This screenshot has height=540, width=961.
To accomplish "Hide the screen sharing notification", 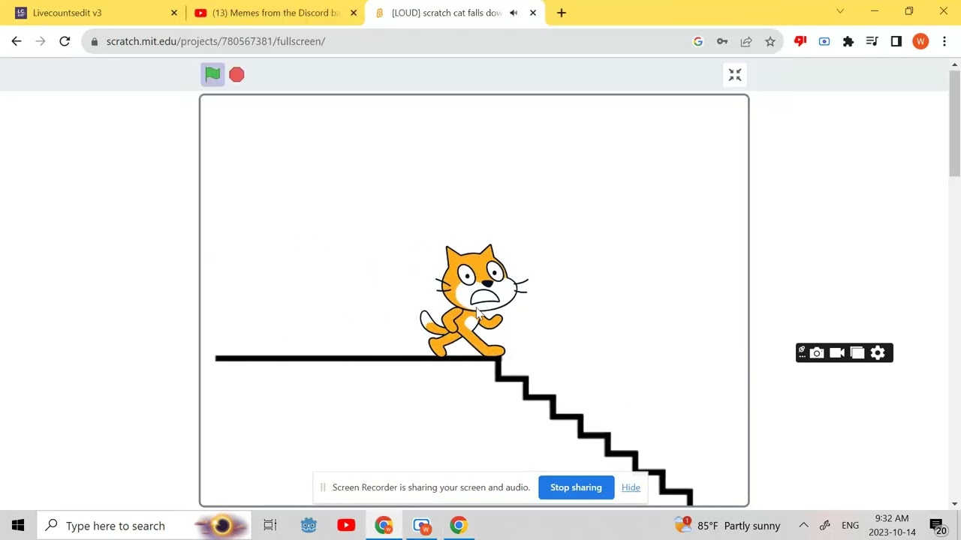I will tap(631, 487).
